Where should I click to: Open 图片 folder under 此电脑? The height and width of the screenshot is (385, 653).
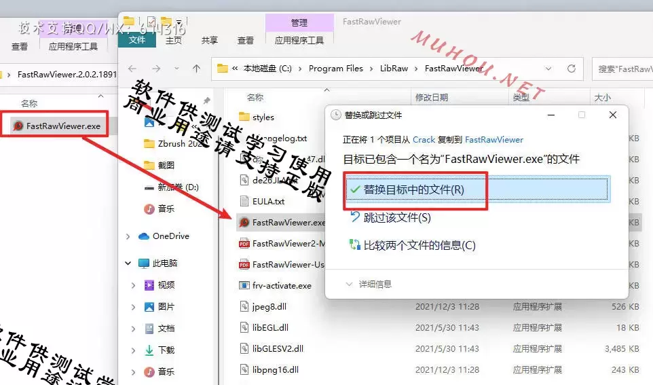pos(160,307)
